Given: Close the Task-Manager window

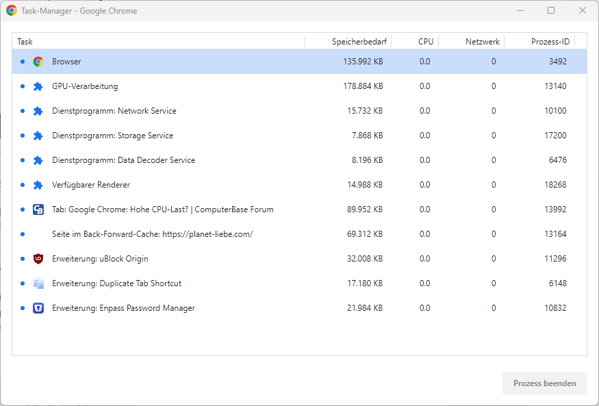Looking at the screenshot, I should click(582, 11).
